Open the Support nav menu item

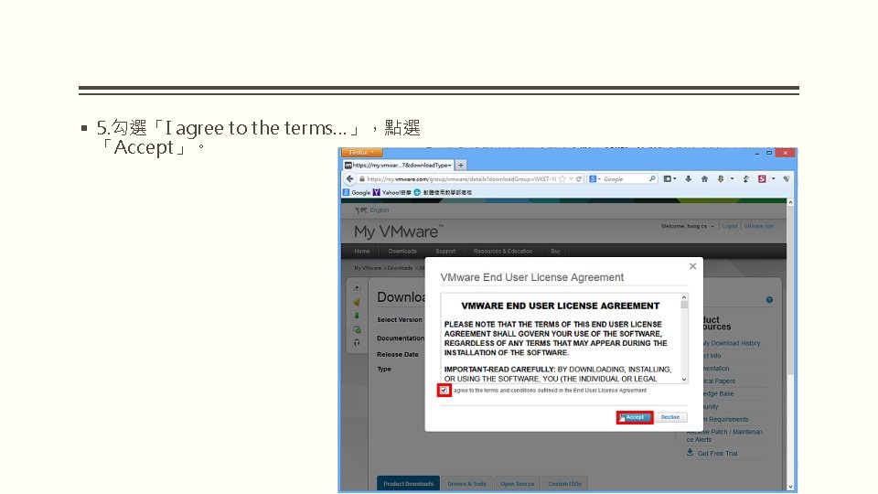[x=445, y=251]
